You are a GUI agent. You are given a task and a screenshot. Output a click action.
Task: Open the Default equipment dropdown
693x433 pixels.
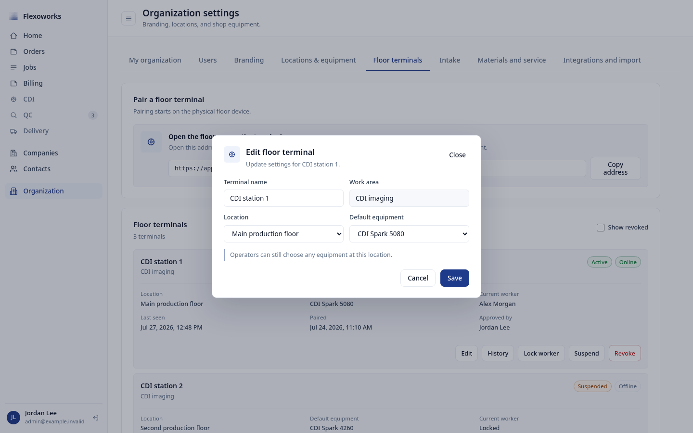tap(409, 234)
